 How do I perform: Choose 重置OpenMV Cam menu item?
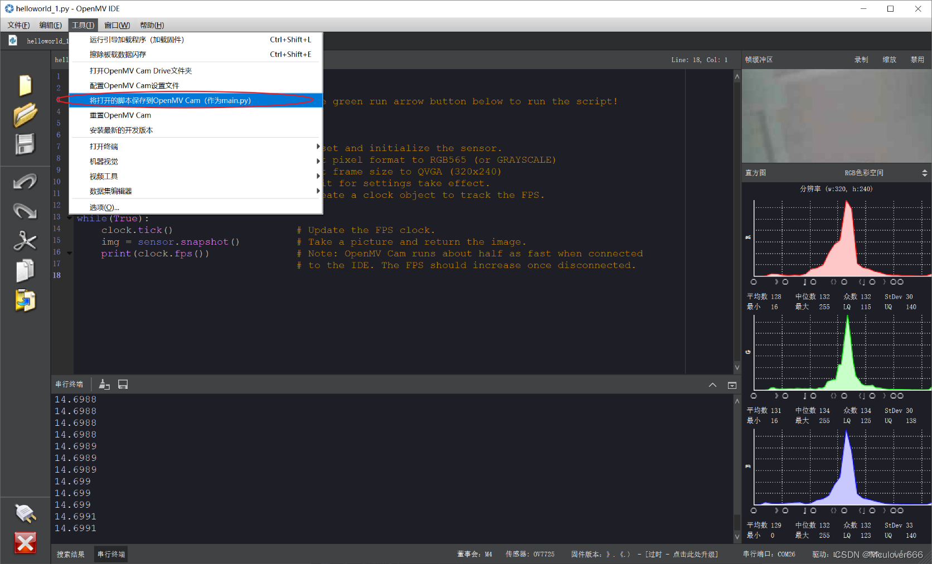tap(196, 115)
